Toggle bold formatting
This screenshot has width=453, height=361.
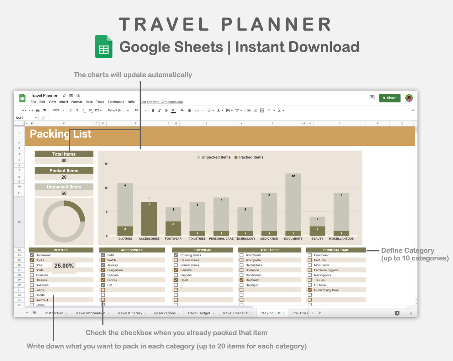[x=153, y=110]
